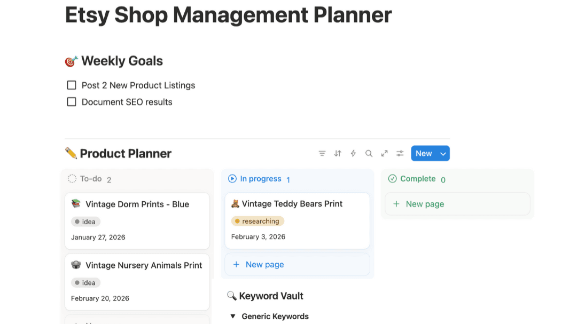Open the Vintage Dorm Prints - Blue card
This screenshot has height=324, width=577.
(137, 221)
